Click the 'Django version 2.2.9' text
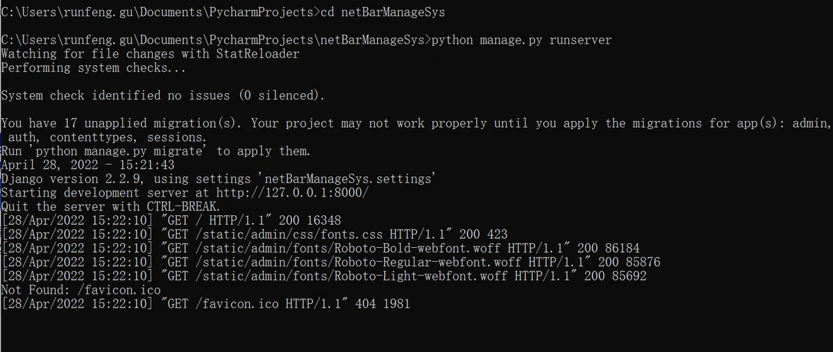 70,178
